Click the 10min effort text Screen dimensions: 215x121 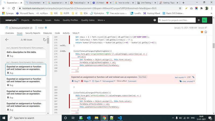point(122,81)
